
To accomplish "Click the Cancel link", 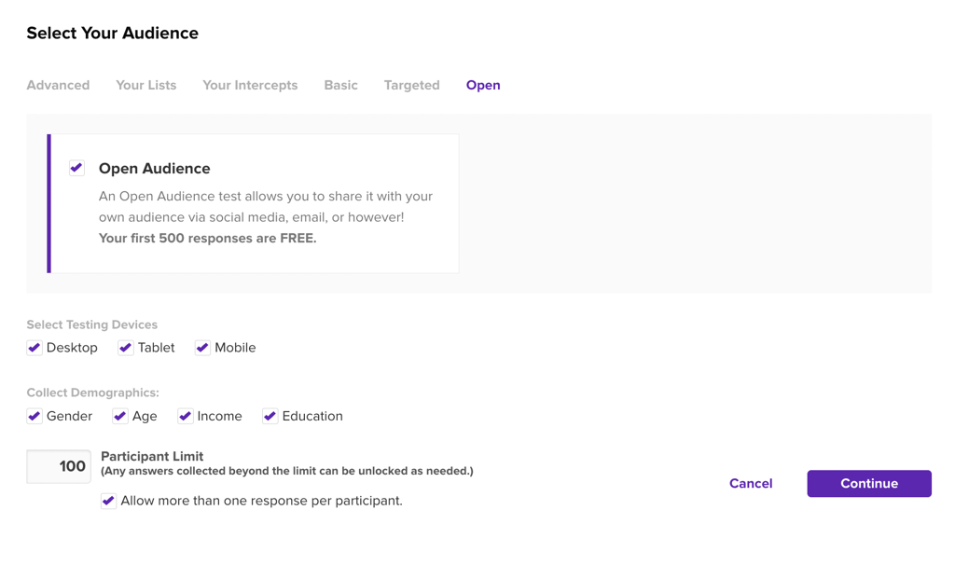I will [751, 483].
